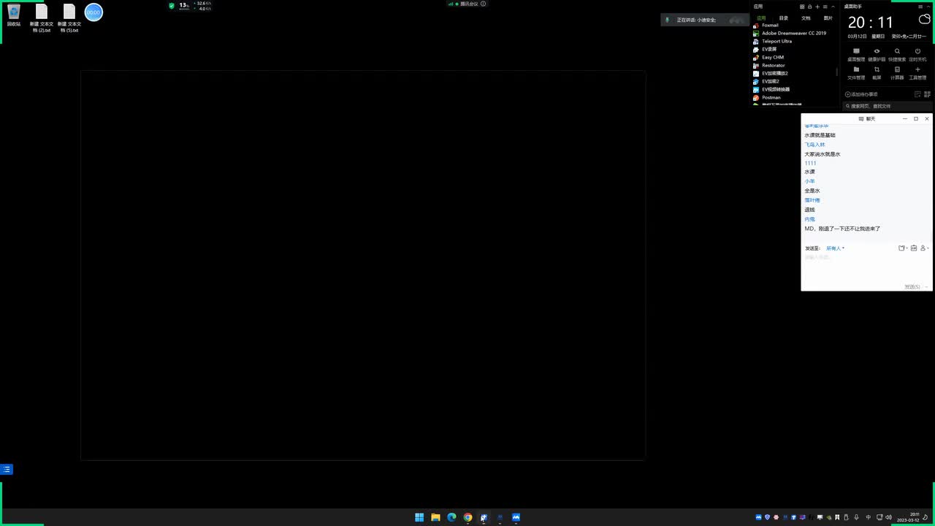This screenshot has height=526, width=935.
Task: Click the calendar icon in the chat toolbar
Action: coord(914,248)
